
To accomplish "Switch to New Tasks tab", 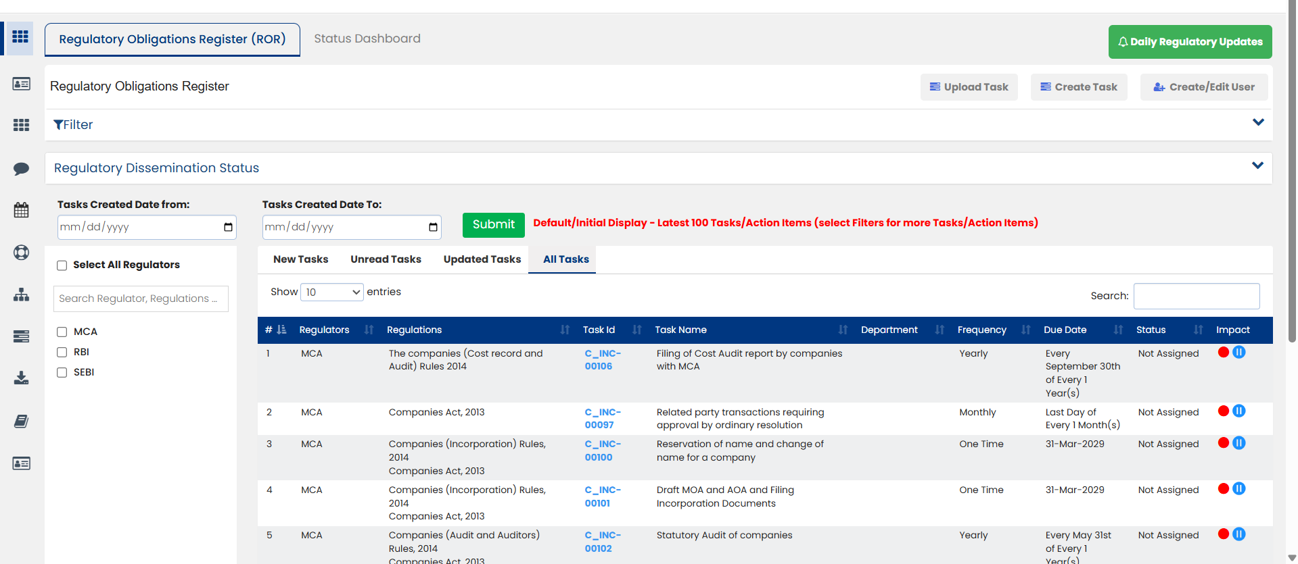I will click(x=300, y=259).
